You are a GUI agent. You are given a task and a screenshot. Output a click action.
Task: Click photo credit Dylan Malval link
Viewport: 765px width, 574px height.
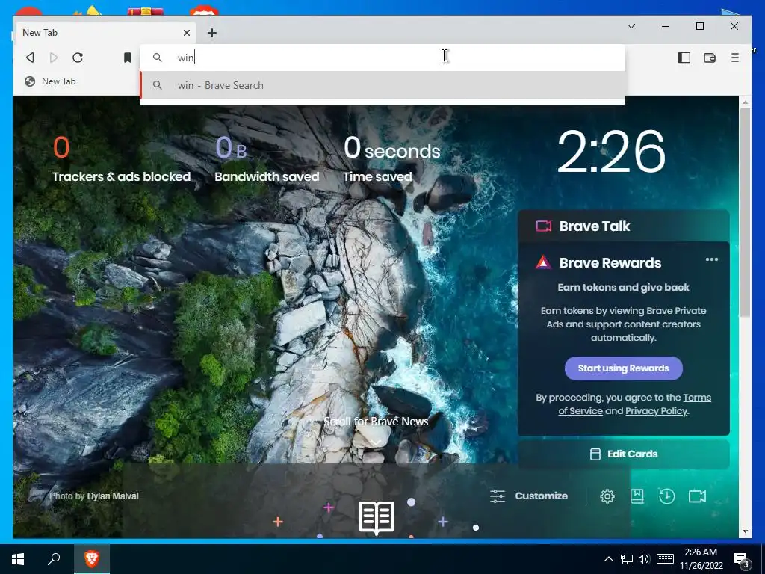point(113,496)
